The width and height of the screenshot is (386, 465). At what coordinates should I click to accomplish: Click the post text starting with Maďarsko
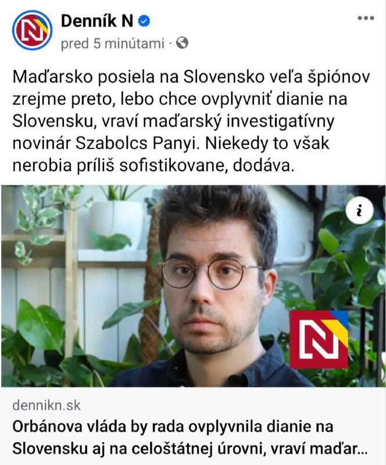[191, 121]
